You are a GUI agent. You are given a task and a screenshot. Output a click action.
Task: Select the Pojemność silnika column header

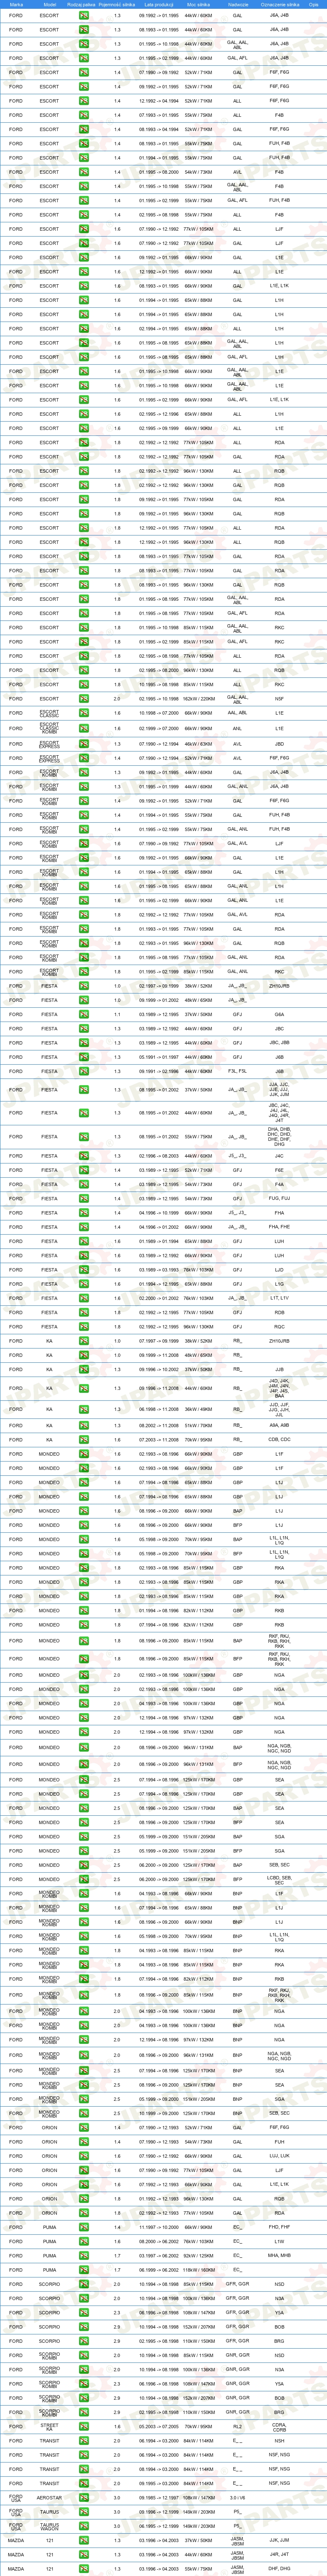click(117, 5)
